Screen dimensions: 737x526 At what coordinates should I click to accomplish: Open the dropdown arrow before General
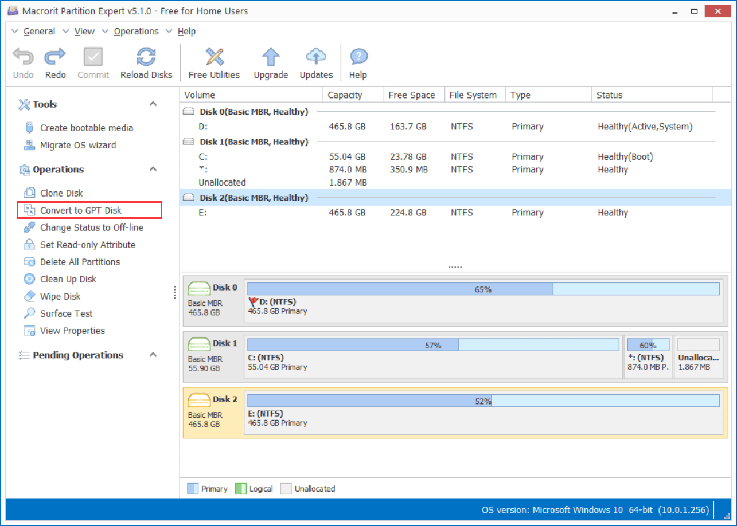(x=15, y=32)
